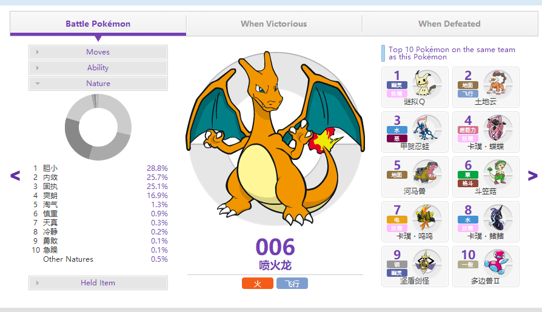
Task: Expand the Ability section
Action: [x=98, y=68]
